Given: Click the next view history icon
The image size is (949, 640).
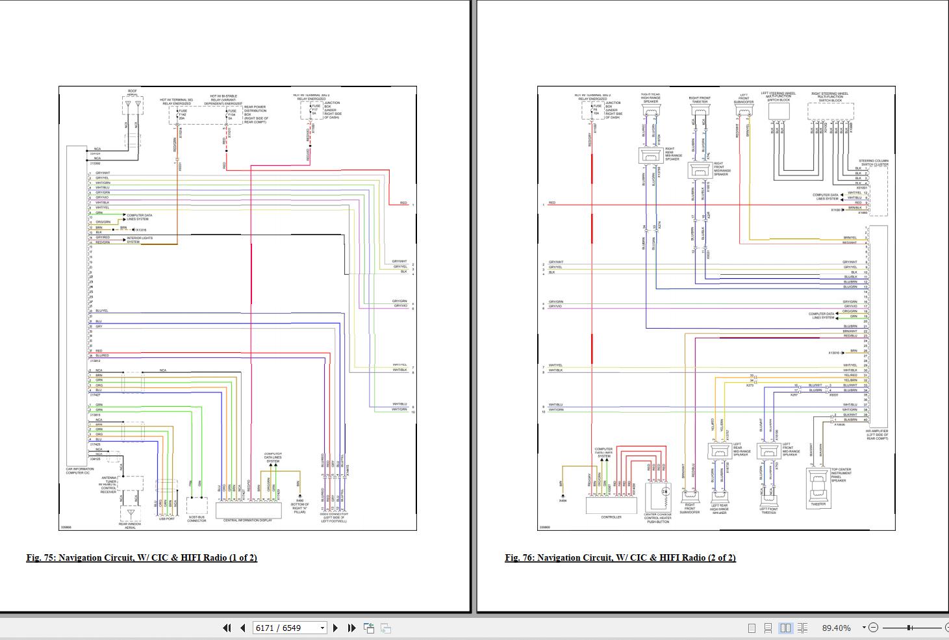Looking at the screenshot, I should point(386,628).
